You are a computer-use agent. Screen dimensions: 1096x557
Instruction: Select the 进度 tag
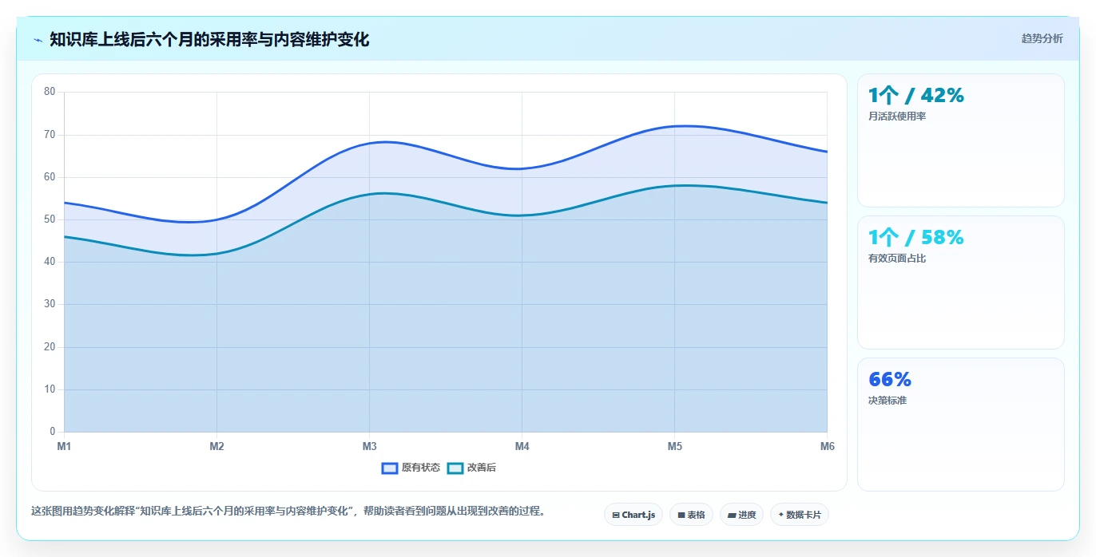(x=741, y=515)
